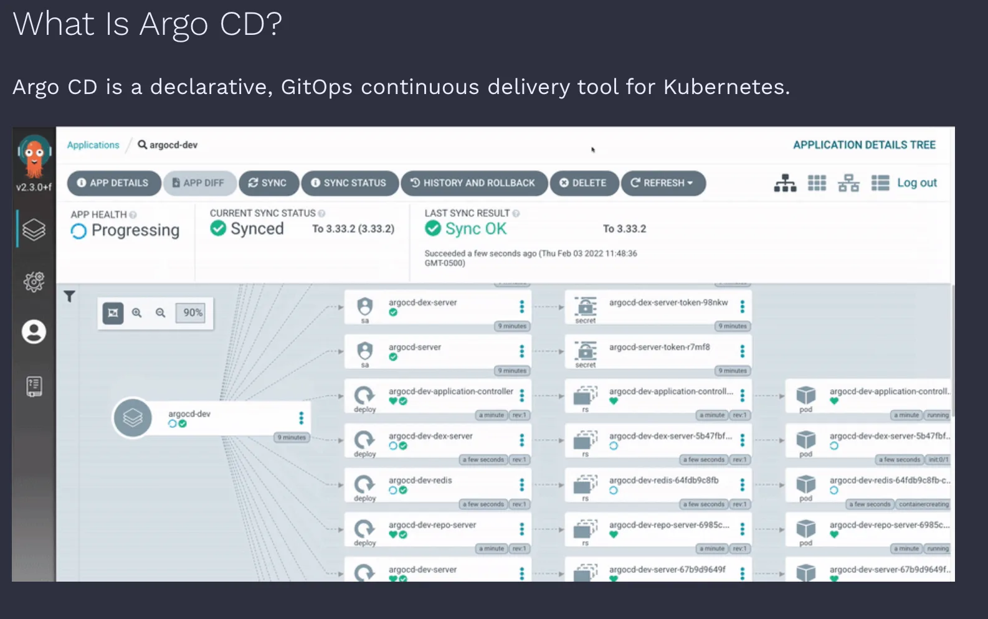Click the user info icon in sidebar

click(34, 332)
